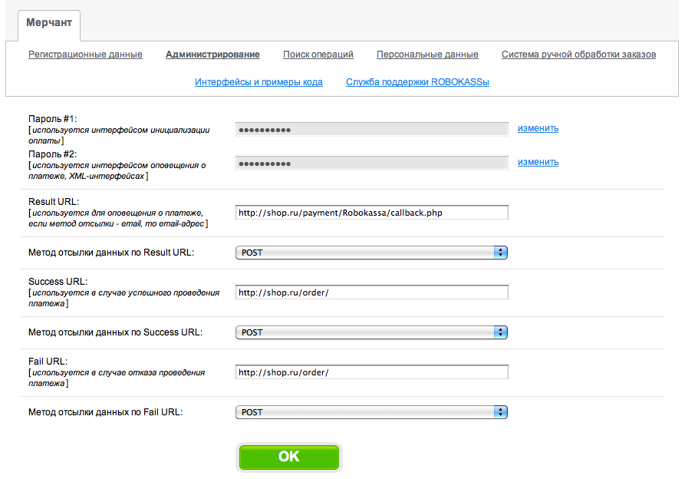Viewport: 685px width, 479px height.
Task: Open the Мерчант tab
Action: click(49, 23)
